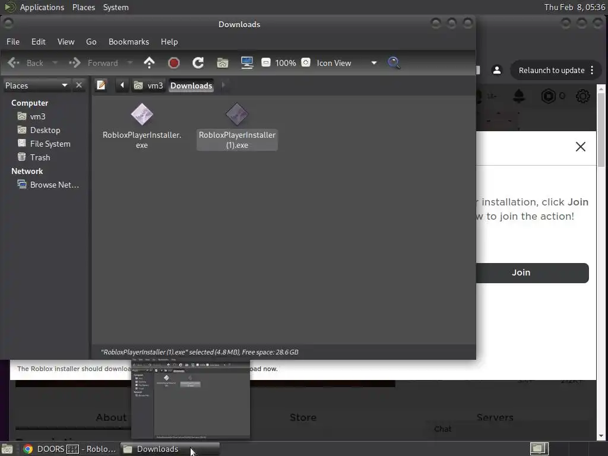The height and width of the screenshot is (456, 608).
Task: Click the RobloxPlayerInstaller (1).exe file name label
Action: pyautogui.click(x=237, y=140)
